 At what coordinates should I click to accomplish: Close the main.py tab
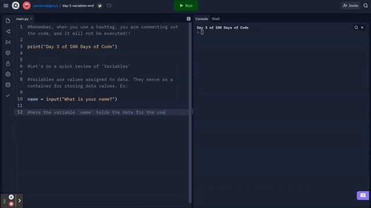point(31,19)
